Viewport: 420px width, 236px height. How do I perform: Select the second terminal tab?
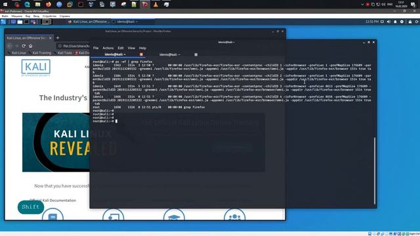coord(170,54)
